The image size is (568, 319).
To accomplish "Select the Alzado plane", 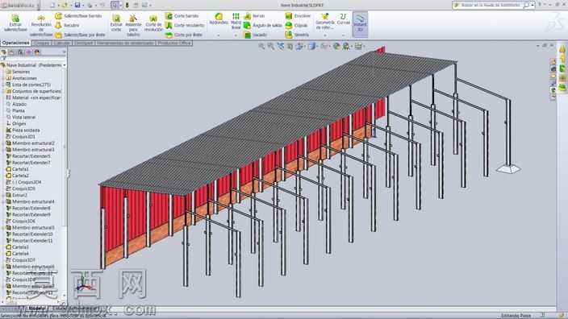I will (16, 104).
